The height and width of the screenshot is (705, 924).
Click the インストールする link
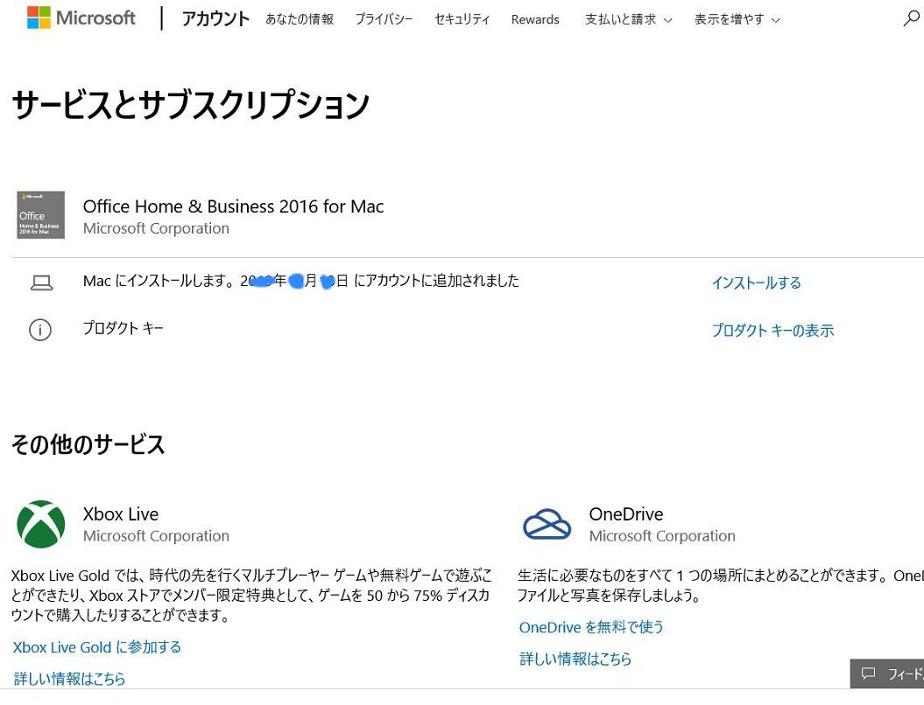pyautogui.click(x=756, y=283)
